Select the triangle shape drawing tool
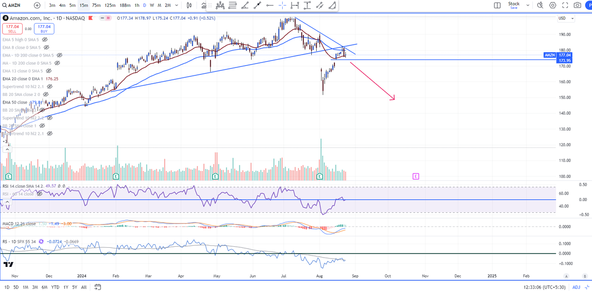 coord(333,5)
